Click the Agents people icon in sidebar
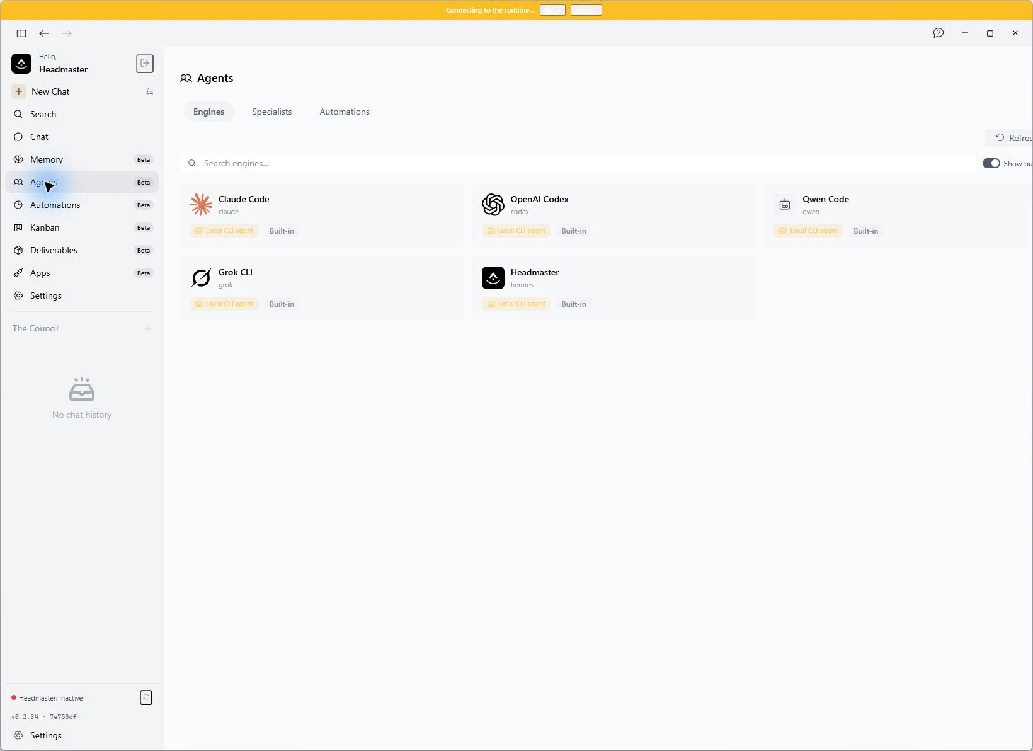1033x751 pixels. pyautogui.click(x=18, y=182)
